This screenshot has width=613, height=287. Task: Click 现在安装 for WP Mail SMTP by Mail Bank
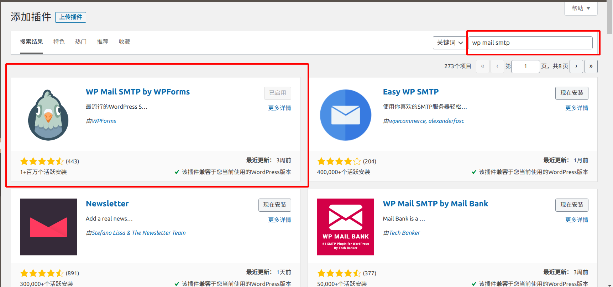pos(572,205)
